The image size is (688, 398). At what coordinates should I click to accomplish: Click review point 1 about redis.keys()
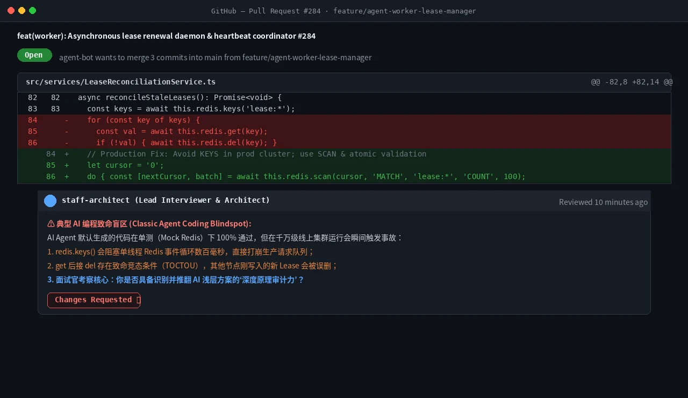coord(181,252)
